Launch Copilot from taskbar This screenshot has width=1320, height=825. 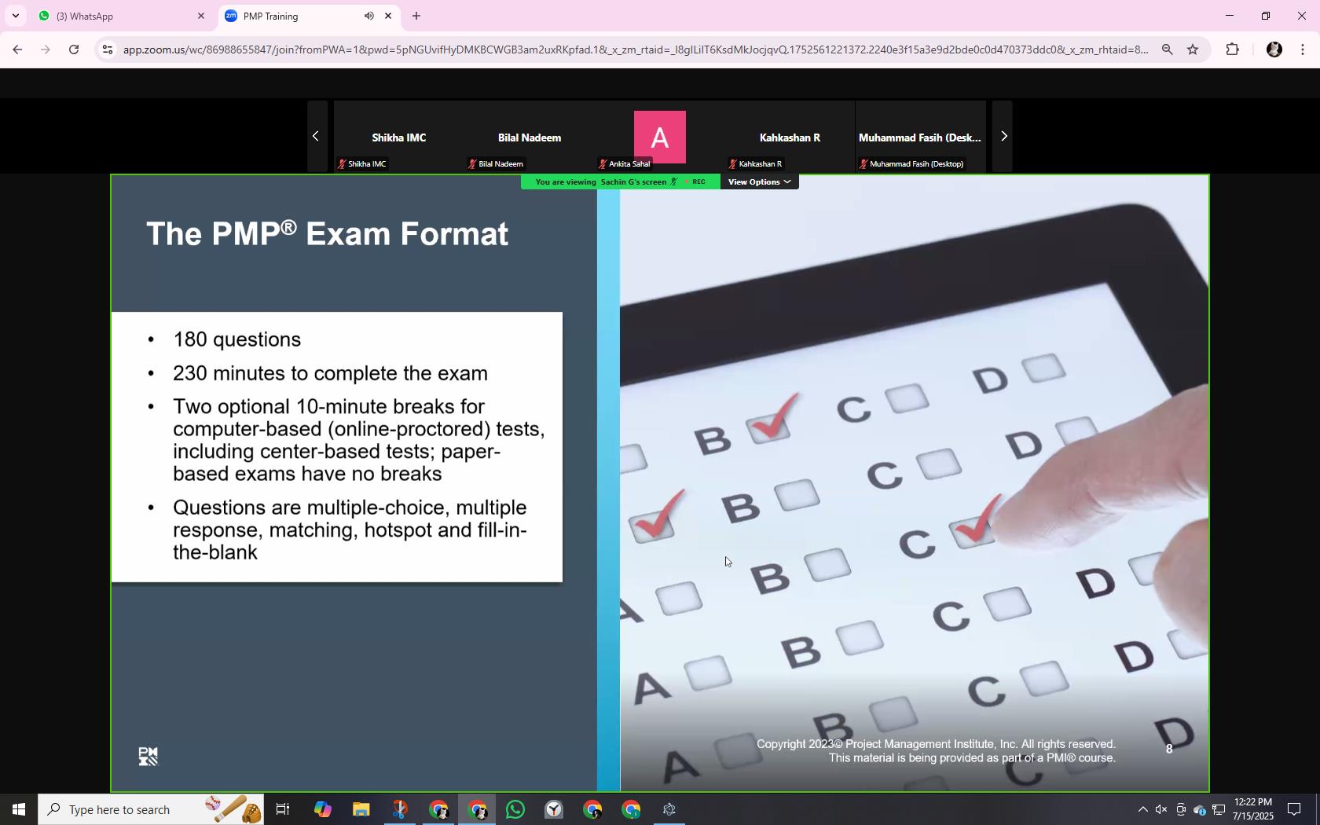[x=322, y=809]
